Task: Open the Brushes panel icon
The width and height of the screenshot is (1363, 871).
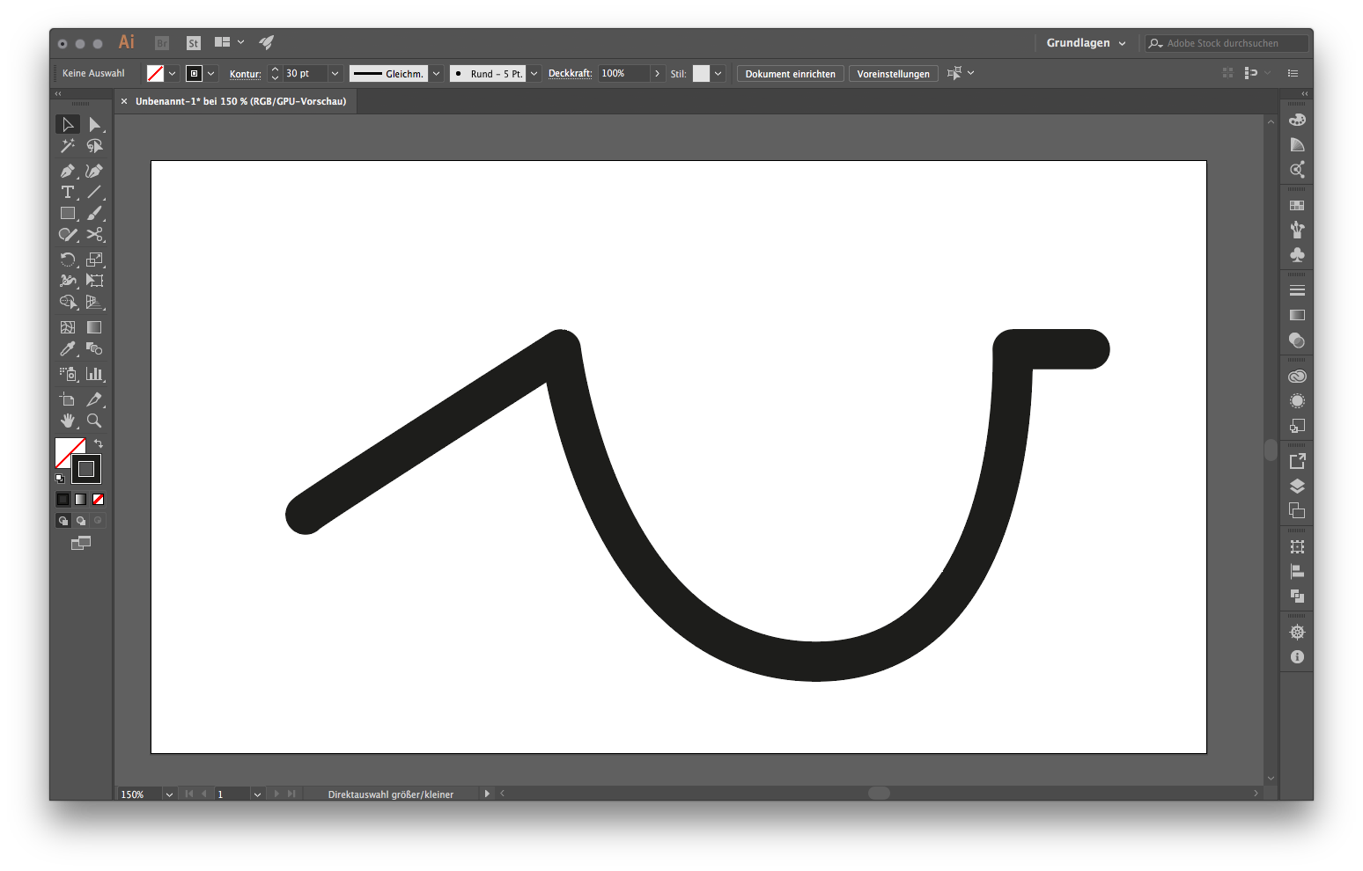Action: point(1297,230)
